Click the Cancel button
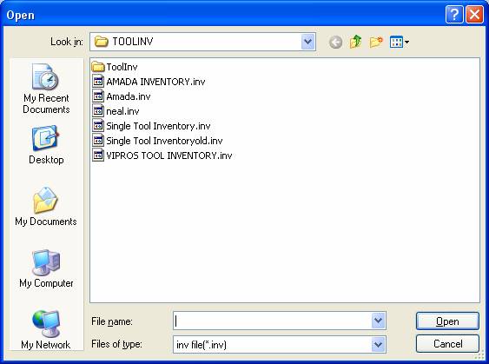 (x=447, y=344)
